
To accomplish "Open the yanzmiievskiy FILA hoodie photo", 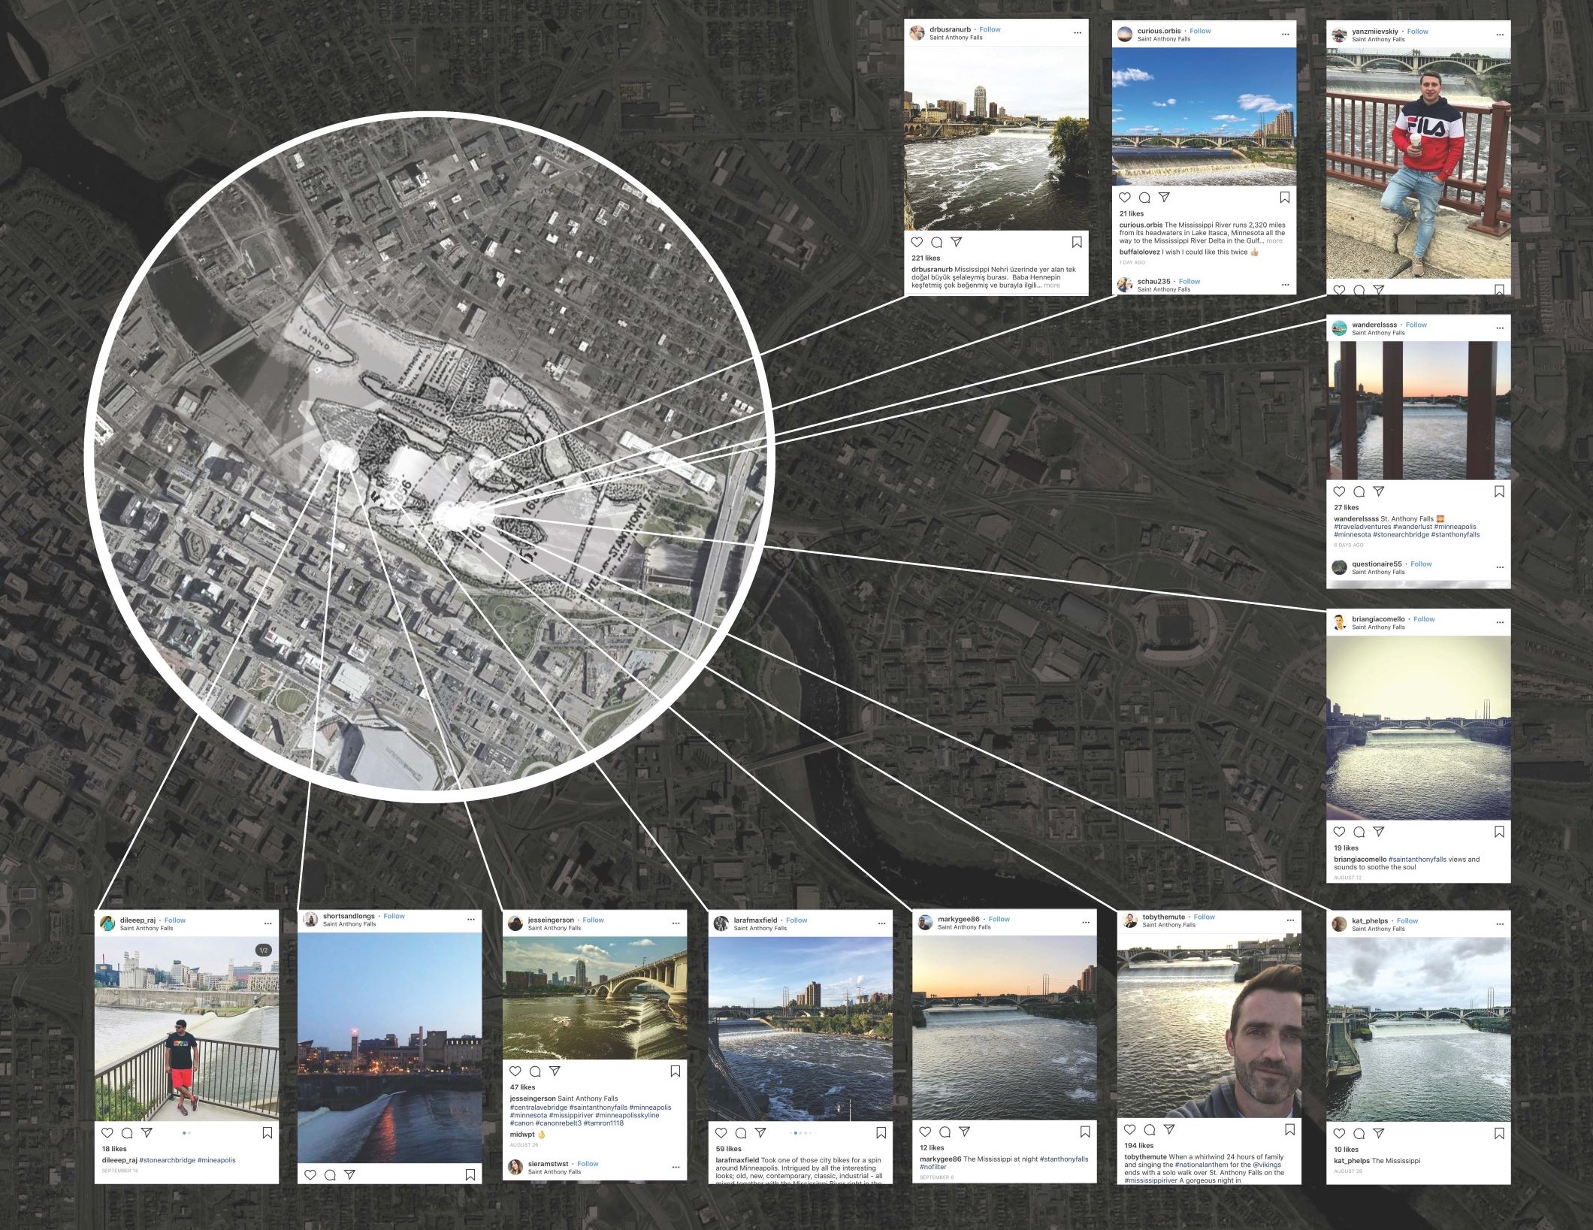I will tap(1418, 162).
